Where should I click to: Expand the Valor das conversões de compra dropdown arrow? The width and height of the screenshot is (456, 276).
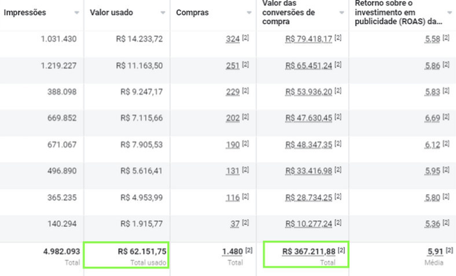(341, 12)
